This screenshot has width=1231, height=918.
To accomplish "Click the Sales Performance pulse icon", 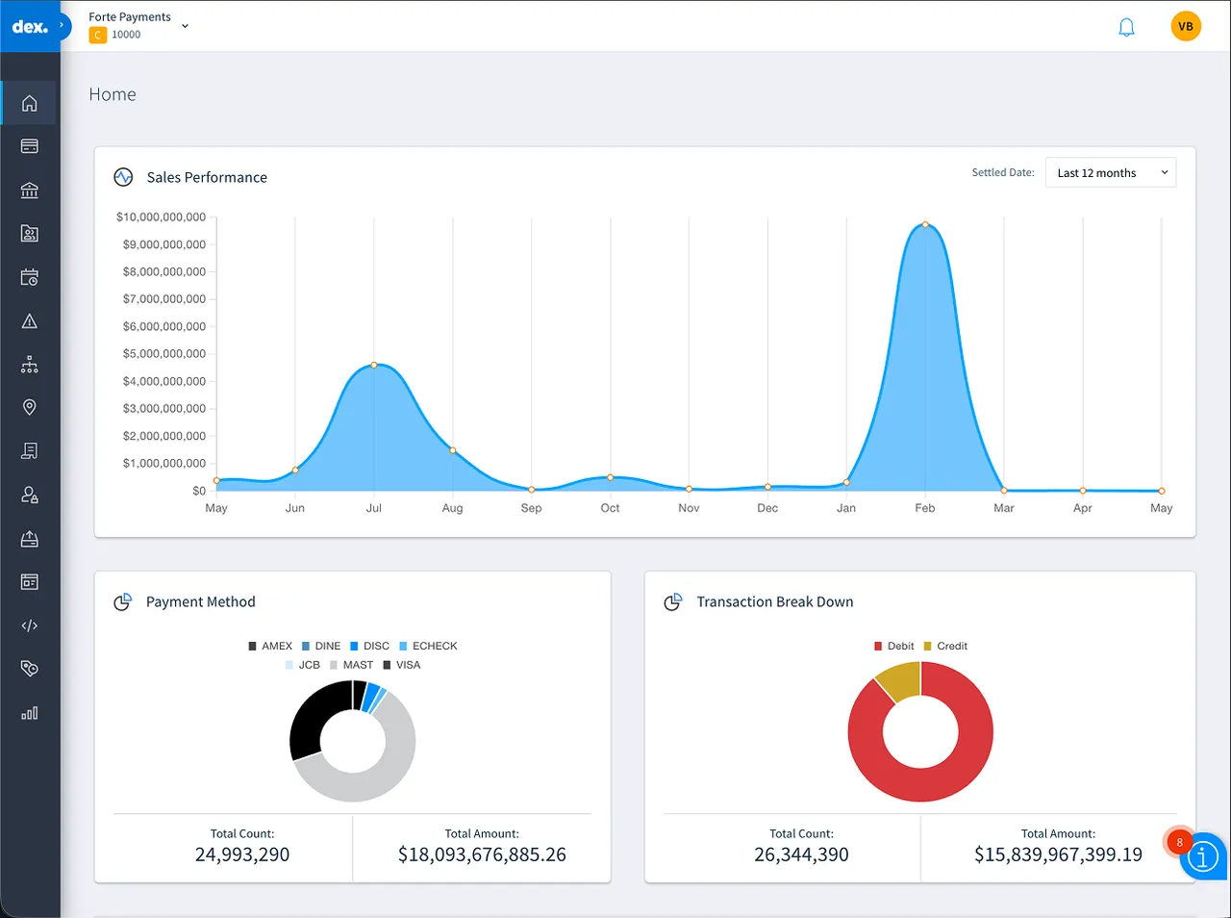I will click(123, 177).
